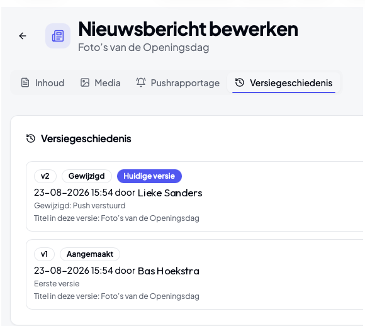
Task: Click the history clock icon on Versiegeschiedenis tab
Action: point(240,82)
